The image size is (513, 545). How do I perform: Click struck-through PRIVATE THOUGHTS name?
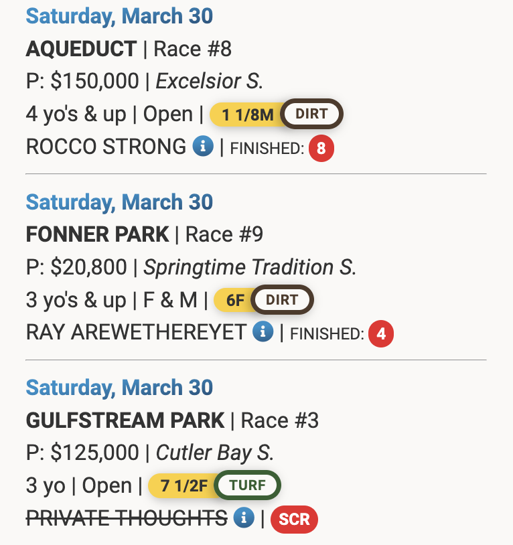click(127, 518)
